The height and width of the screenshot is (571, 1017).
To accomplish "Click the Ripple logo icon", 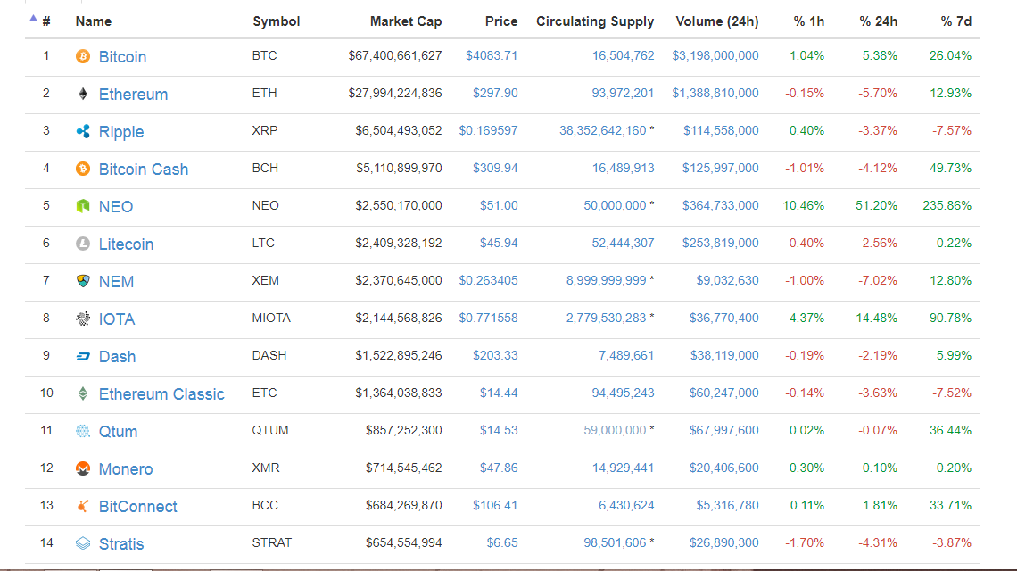I will (83, 131).
